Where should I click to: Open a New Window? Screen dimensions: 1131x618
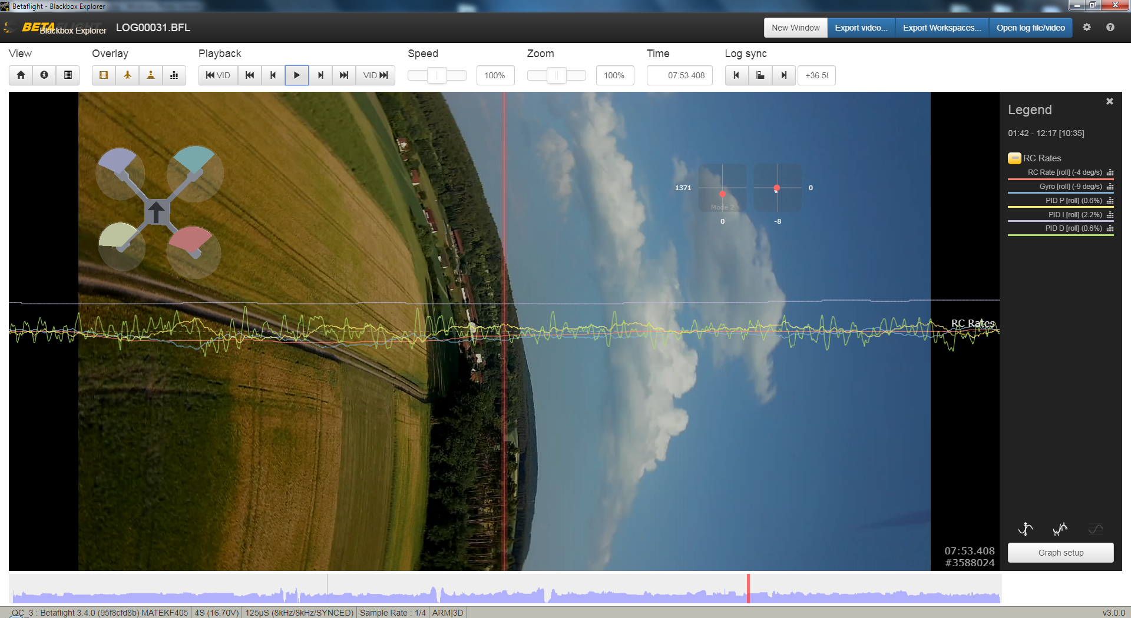tap(795, 27)
